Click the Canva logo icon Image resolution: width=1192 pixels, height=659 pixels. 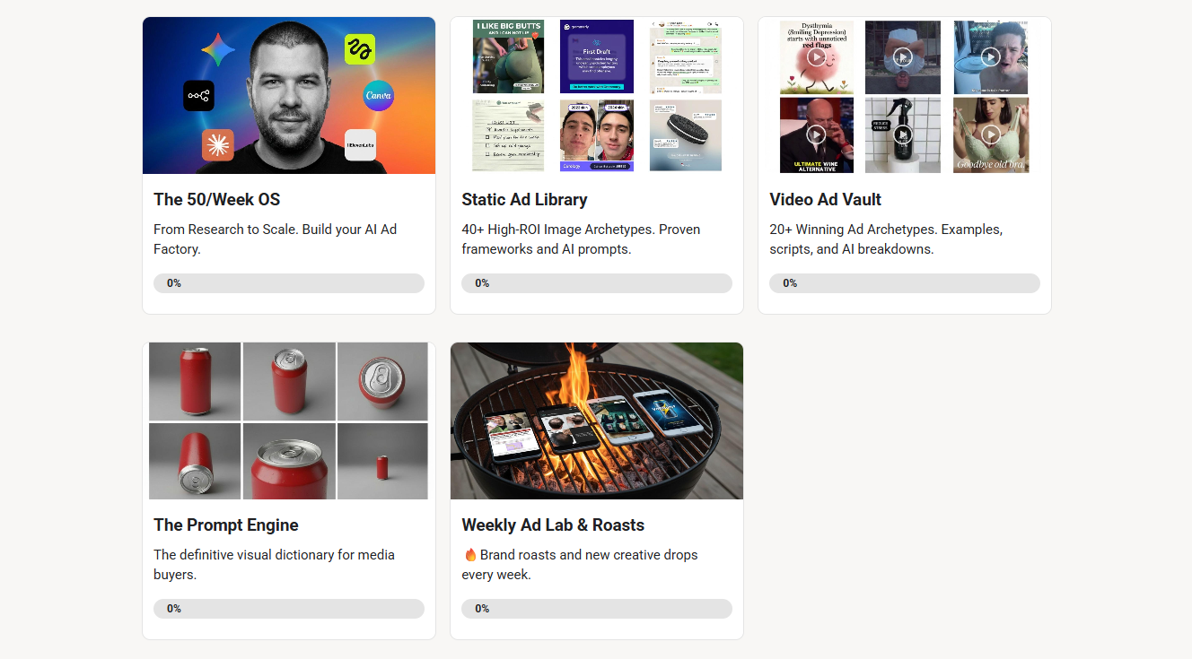379,96
